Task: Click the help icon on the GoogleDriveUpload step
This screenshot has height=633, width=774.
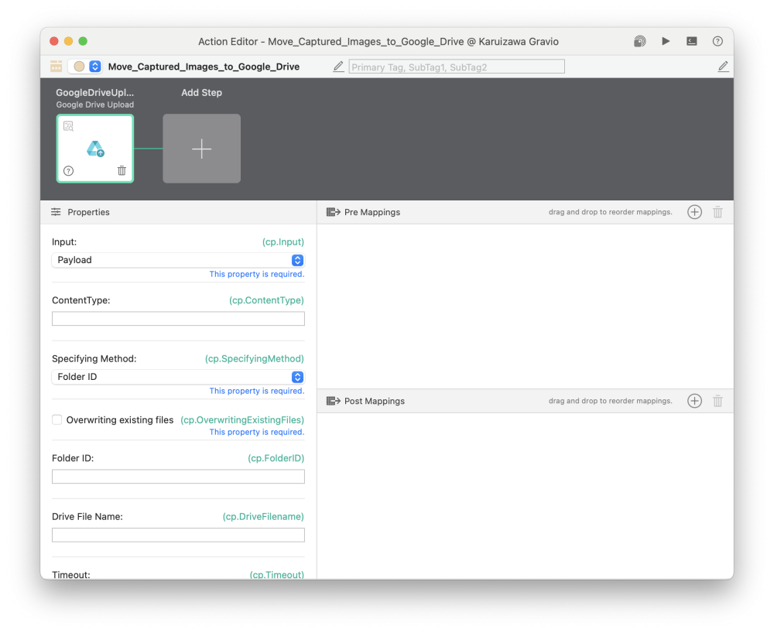Action: tap(68, 170)
